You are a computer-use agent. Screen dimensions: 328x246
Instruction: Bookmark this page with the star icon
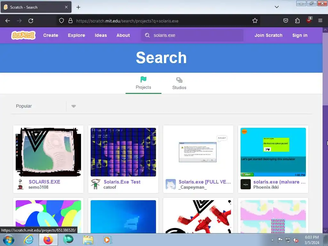[x=255, y=20]
